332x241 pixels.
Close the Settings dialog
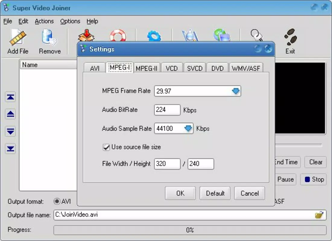(x=268, y=49)
